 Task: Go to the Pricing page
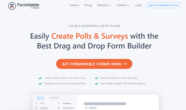88,5
